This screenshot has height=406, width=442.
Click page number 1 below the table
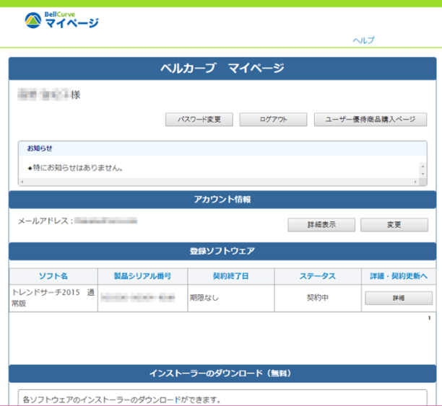coord(429,318)
